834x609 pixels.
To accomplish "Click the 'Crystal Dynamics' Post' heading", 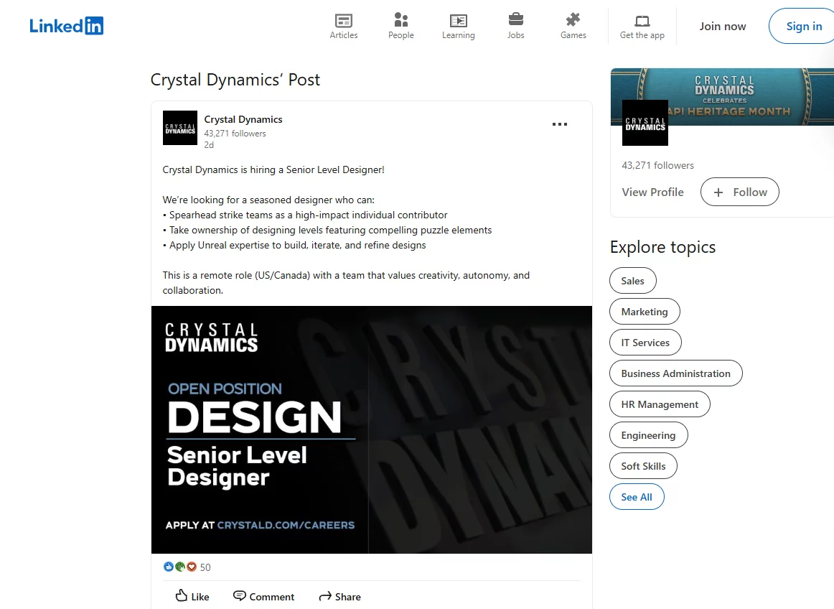I will pos(235,80).
